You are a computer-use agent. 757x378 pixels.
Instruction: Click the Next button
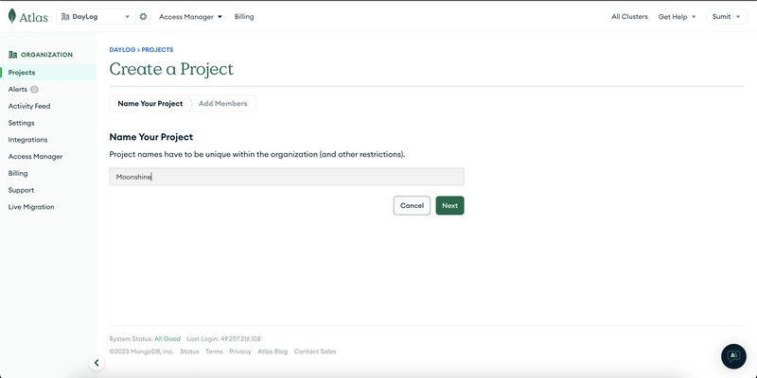450,205
